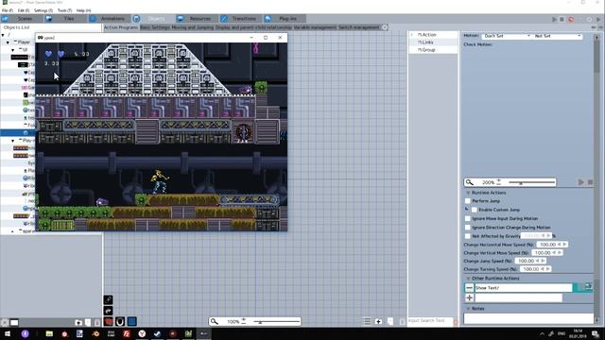Play the motion preview
The height and width of the screenshot is (340, 605).
click(x=580, y=182)
